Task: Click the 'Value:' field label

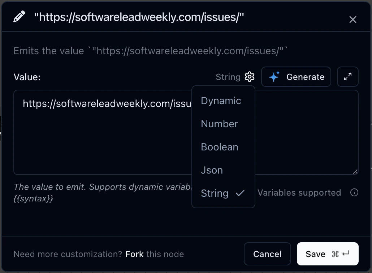Action: [x=27, y=77]
